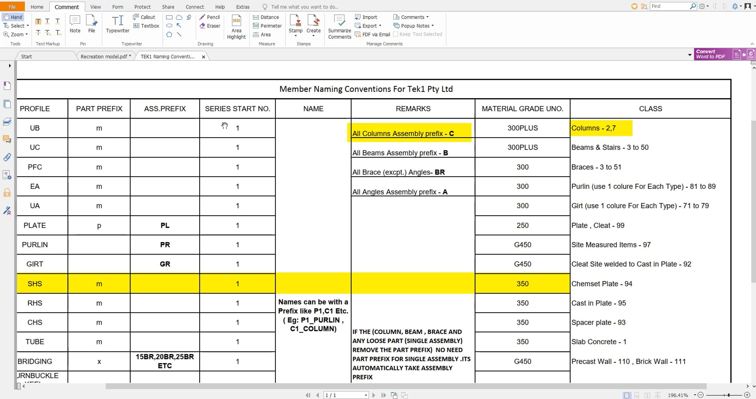Select the rectangle drawing shape
756x399 pixels.
tap(169, 17)
